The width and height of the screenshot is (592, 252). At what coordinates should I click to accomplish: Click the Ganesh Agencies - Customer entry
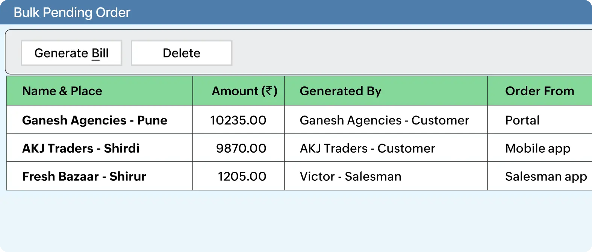(384, 120)
